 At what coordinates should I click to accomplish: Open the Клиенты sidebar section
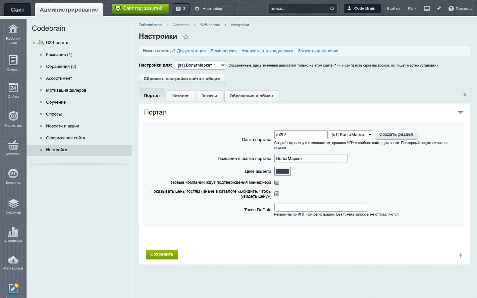coord(13,176)
